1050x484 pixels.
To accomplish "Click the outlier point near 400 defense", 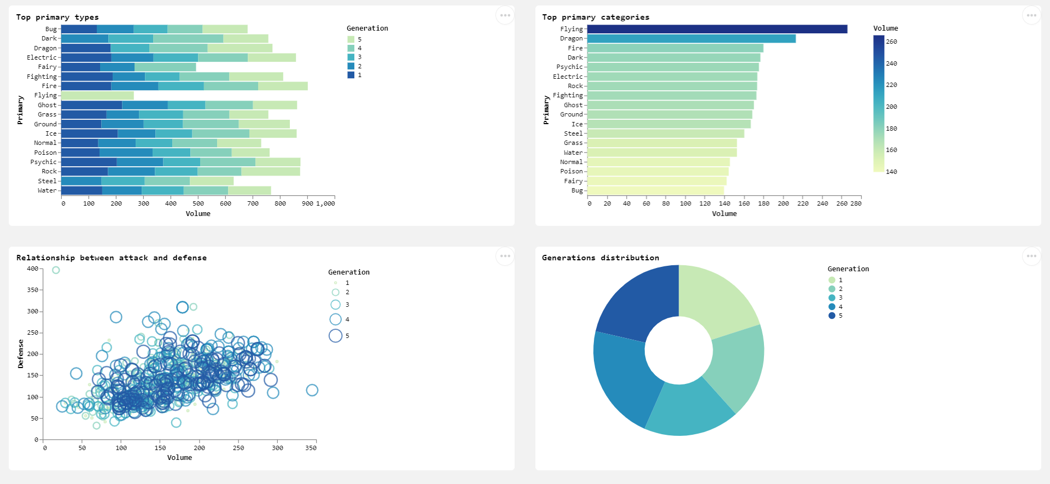I will tap(56, 270).
